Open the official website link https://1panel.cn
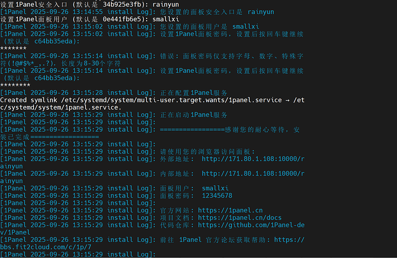The height and width of the screenshot is (258, 397). coord(230,210)
